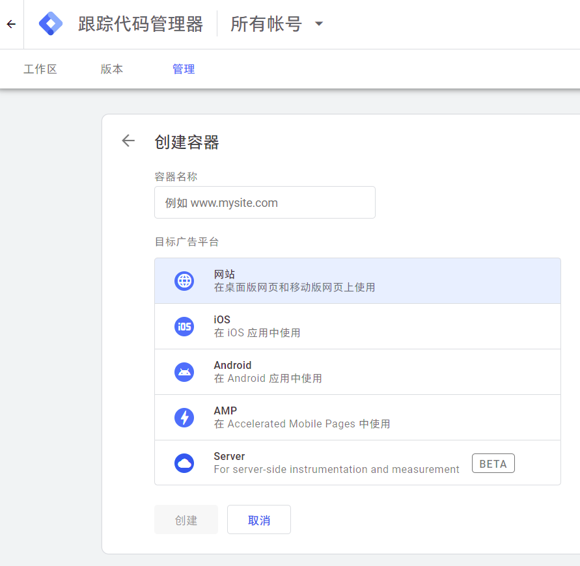Viewport: 580px width, 566px height.
Task: Select the 网站 target platform option
Action: click(357, 281)
